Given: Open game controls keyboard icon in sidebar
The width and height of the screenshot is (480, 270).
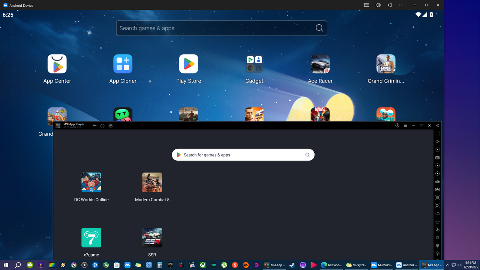Looking at the screenshot, I should point(438,157).
